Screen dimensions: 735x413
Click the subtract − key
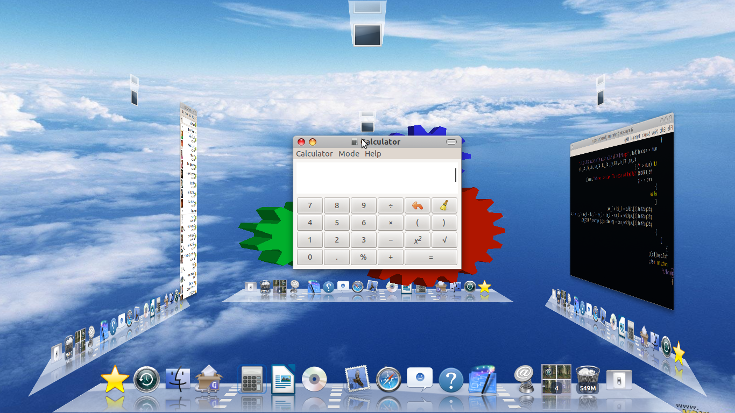pyautogui.click(x=391, y=240)
